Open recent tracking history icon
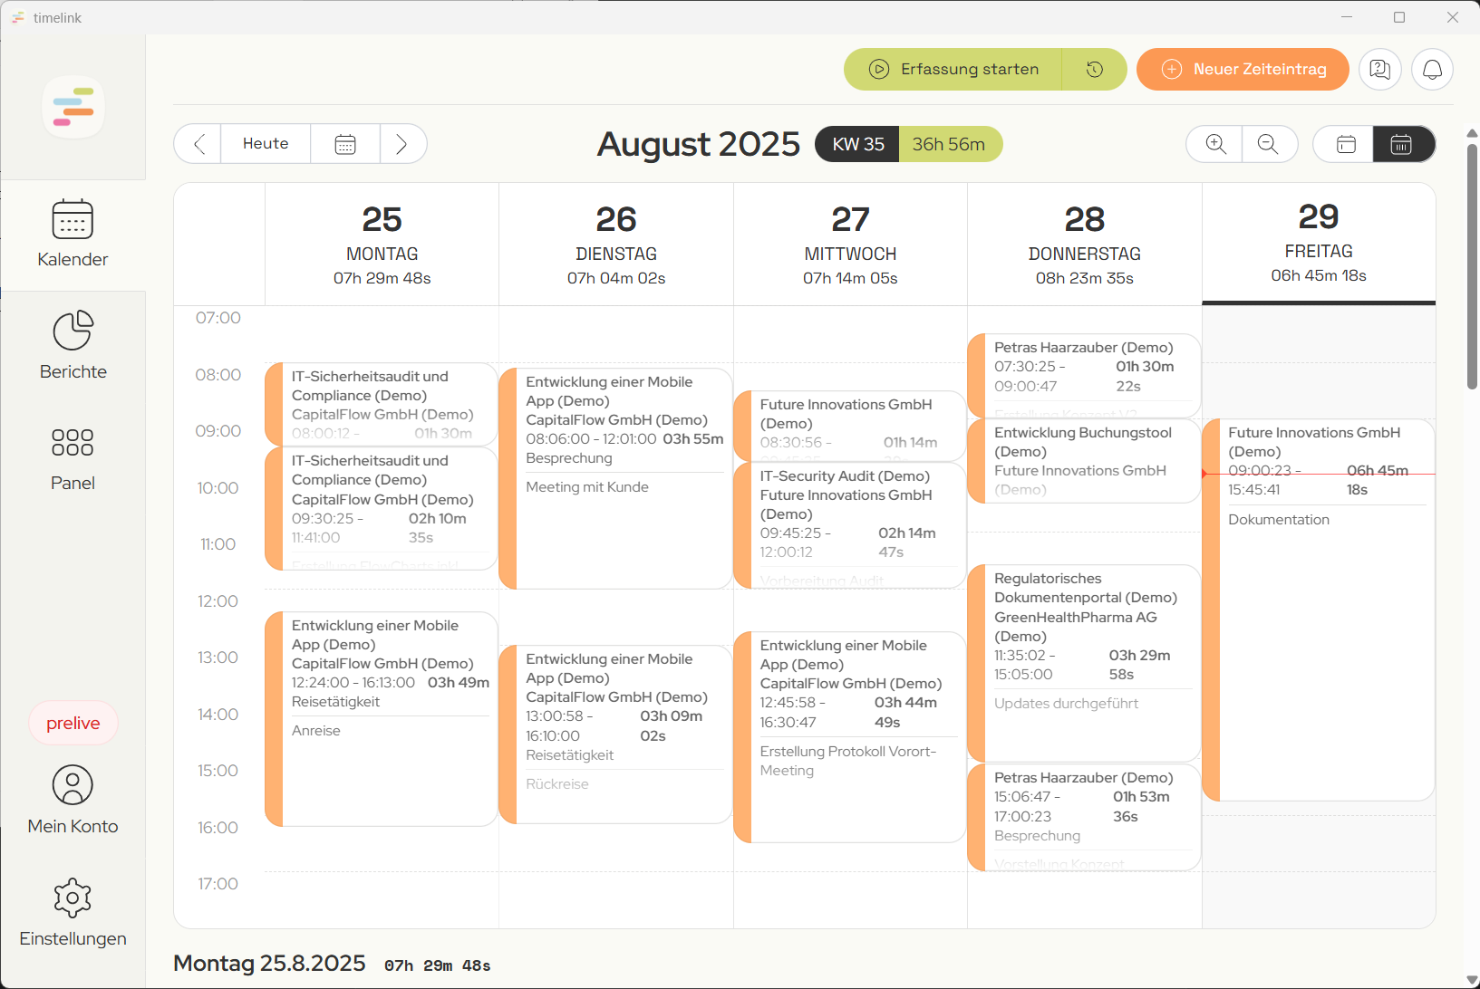This screenshot has width=1480, height=989. coord(1095,69)
